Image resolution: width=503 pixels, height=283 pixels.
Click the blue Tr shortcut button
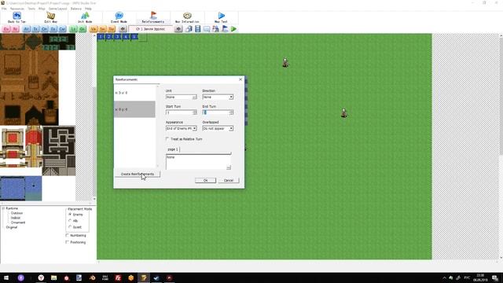pos(35,29)
